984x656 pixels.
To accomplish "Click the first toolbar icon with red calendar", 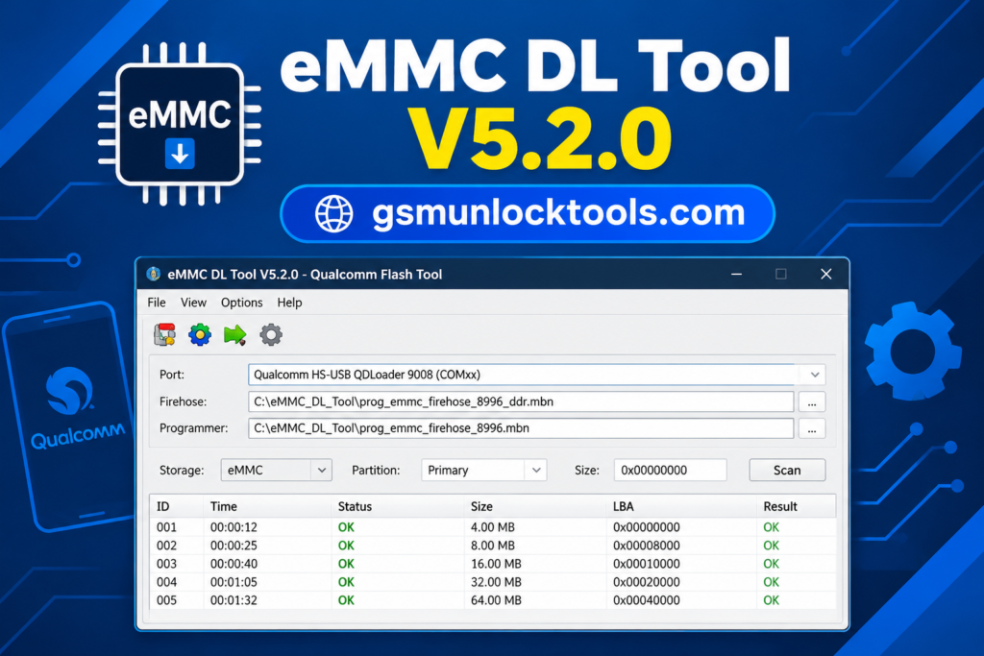I will click(165, 335).
